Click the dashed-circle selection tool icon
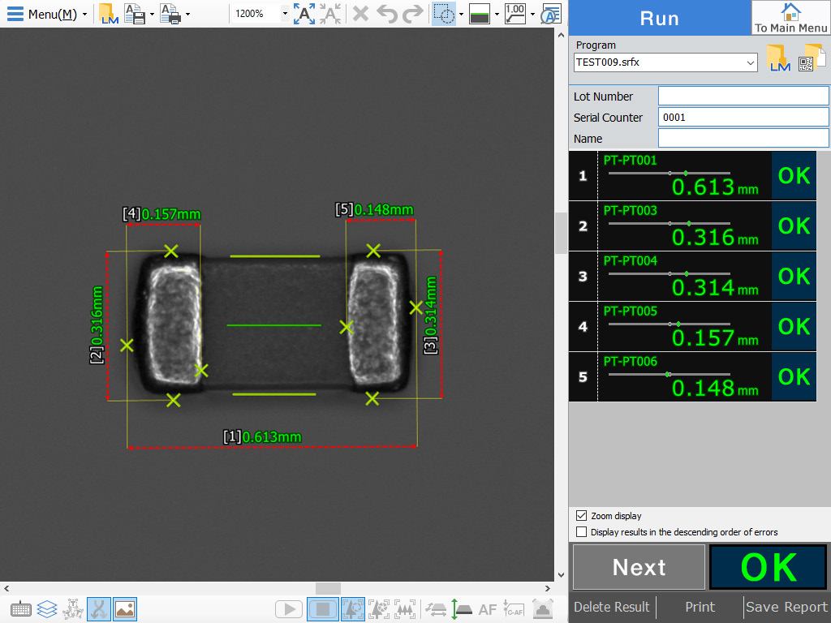831x623 pixels. [443, 14]
